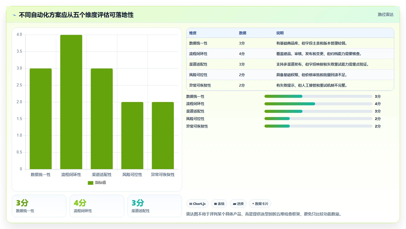
Task: Click the 4分 value beside the 流程闭环性 progress bar
Action: [378, 104]
